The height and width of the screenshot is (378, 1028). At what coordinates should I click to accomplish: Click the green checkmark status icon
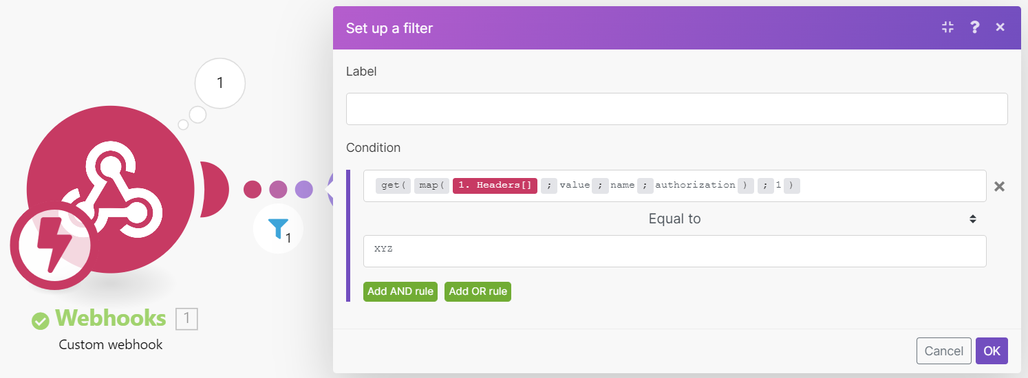coord(41,320)
